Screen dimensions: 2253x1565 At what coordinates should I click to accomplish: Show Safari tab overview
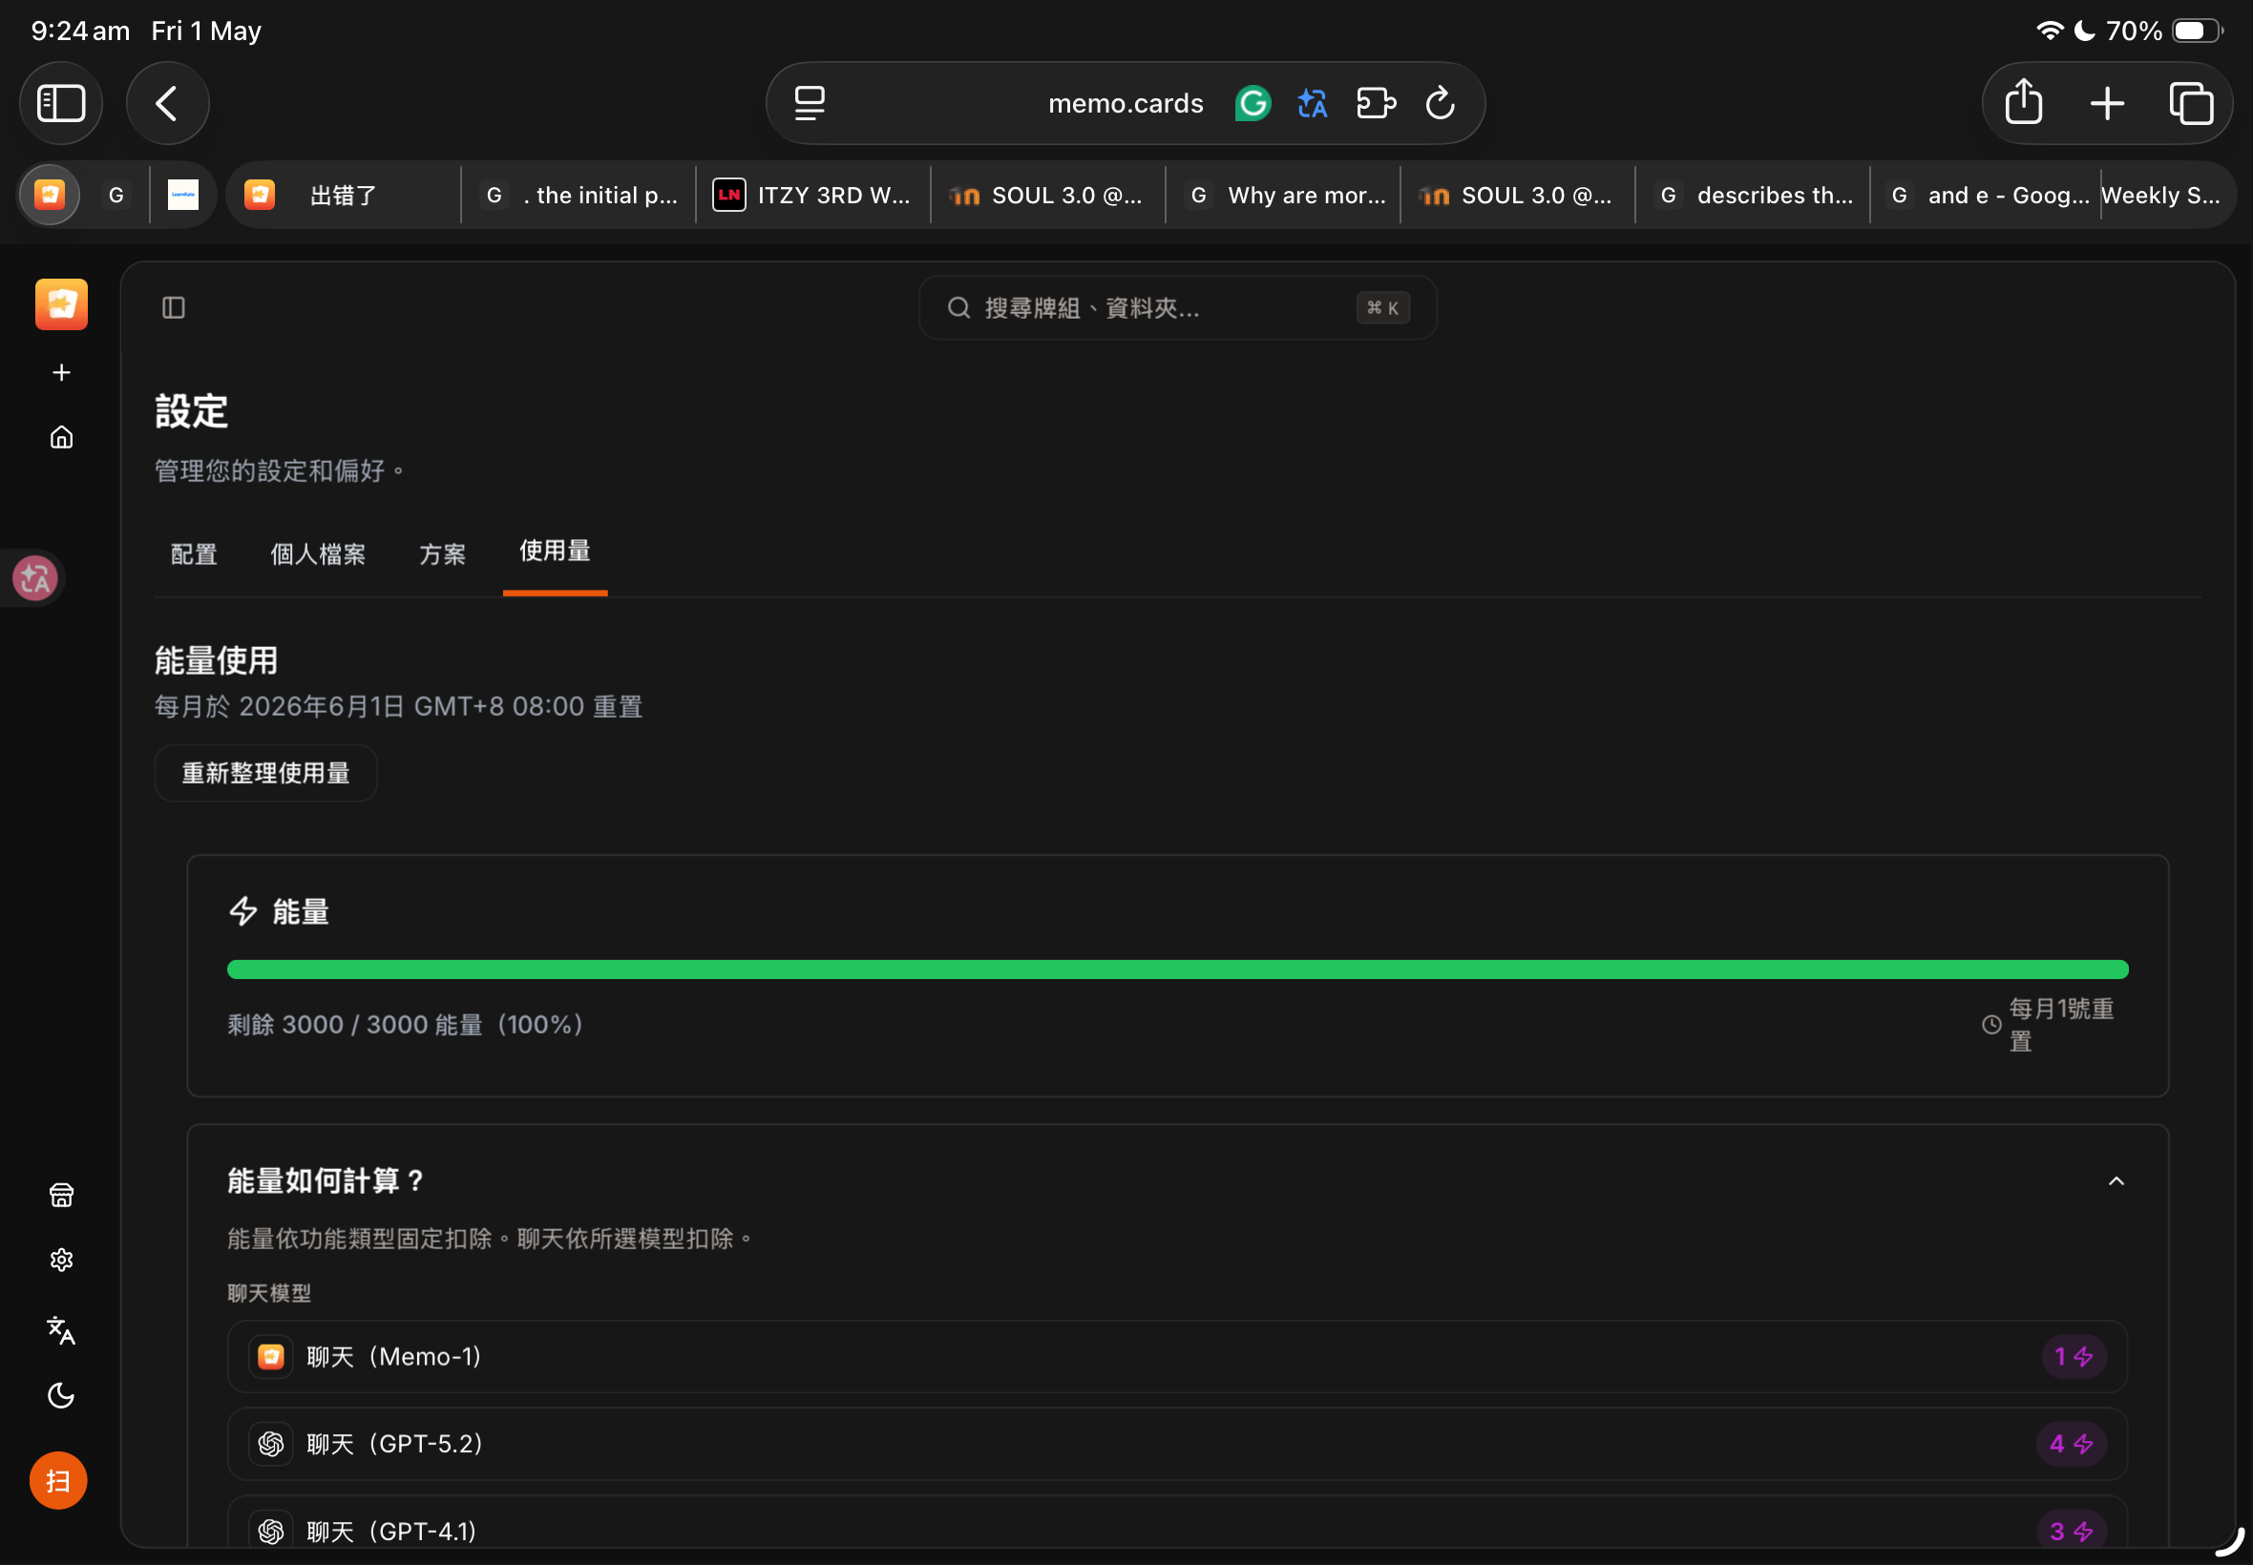coord(2190,103)
